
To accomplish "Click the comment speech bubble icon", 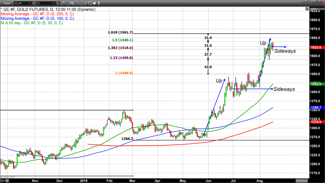I will click(90, 3).
